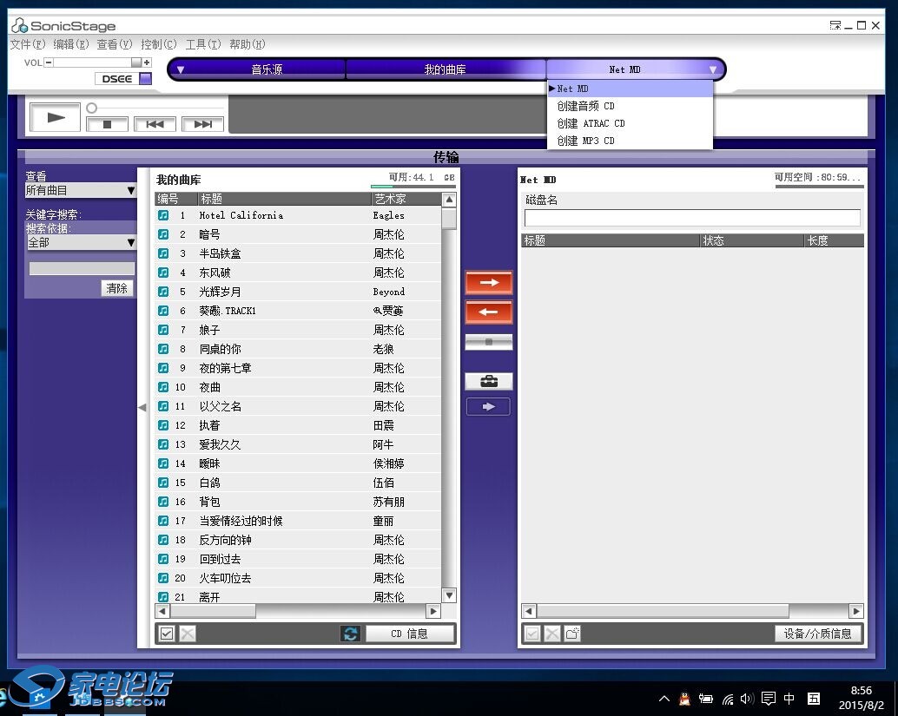Open the 查看(V) menu
This screenshot has width=898, height=716.
[x=115, y=44]
